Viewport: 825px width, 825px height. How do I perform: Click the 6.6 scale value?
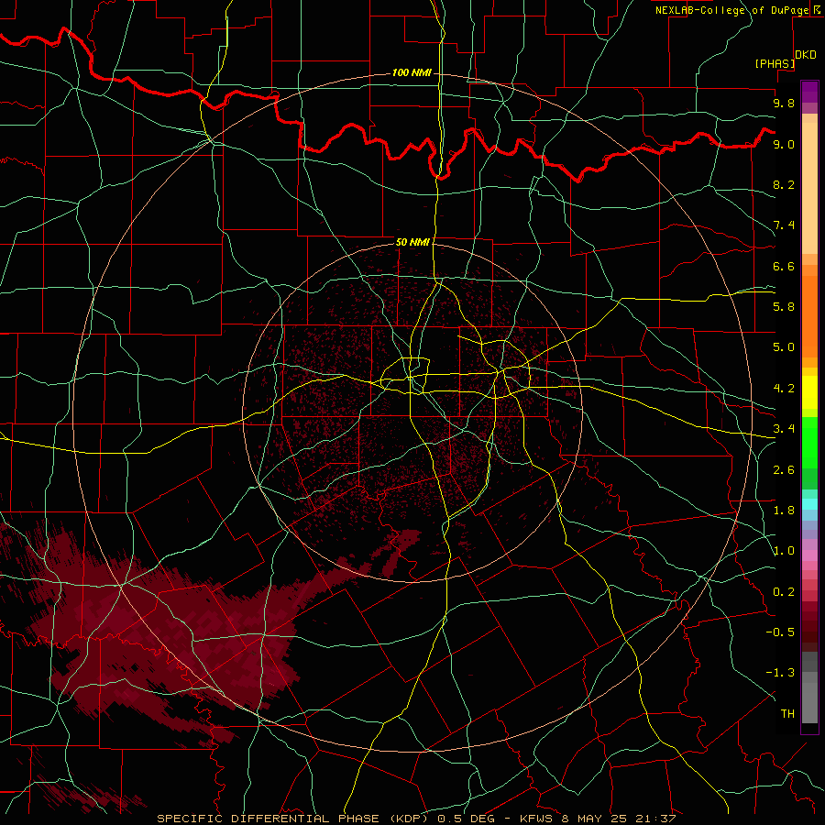pos(784,266)
